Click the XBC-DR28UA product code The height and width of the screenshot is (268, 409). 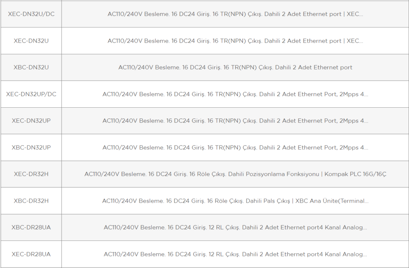(x=31, y=227)
